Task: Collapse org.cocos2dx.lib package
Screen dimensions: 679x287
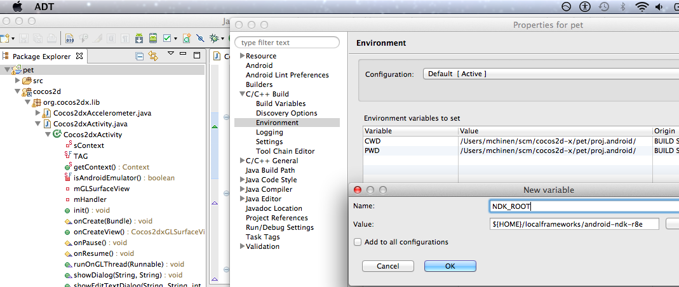Action: point(28,102)
